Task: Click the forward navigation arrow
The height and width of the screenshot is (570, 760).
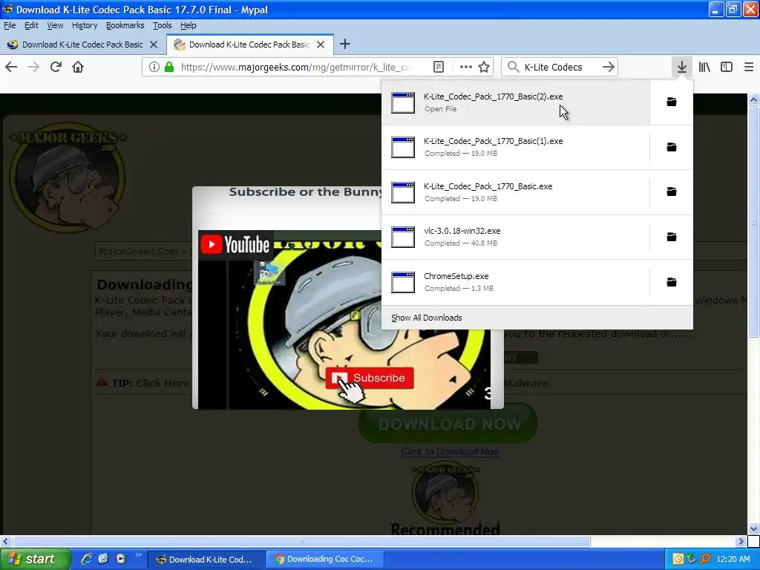Action: pyautogui.click(x=33, y=67)
